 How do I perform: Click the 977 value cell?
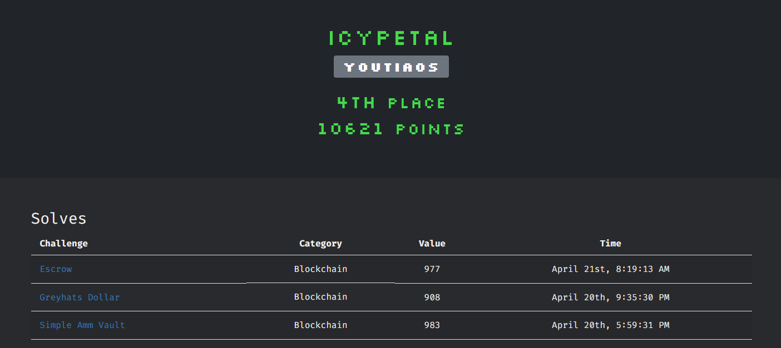[x=432, y=269]
